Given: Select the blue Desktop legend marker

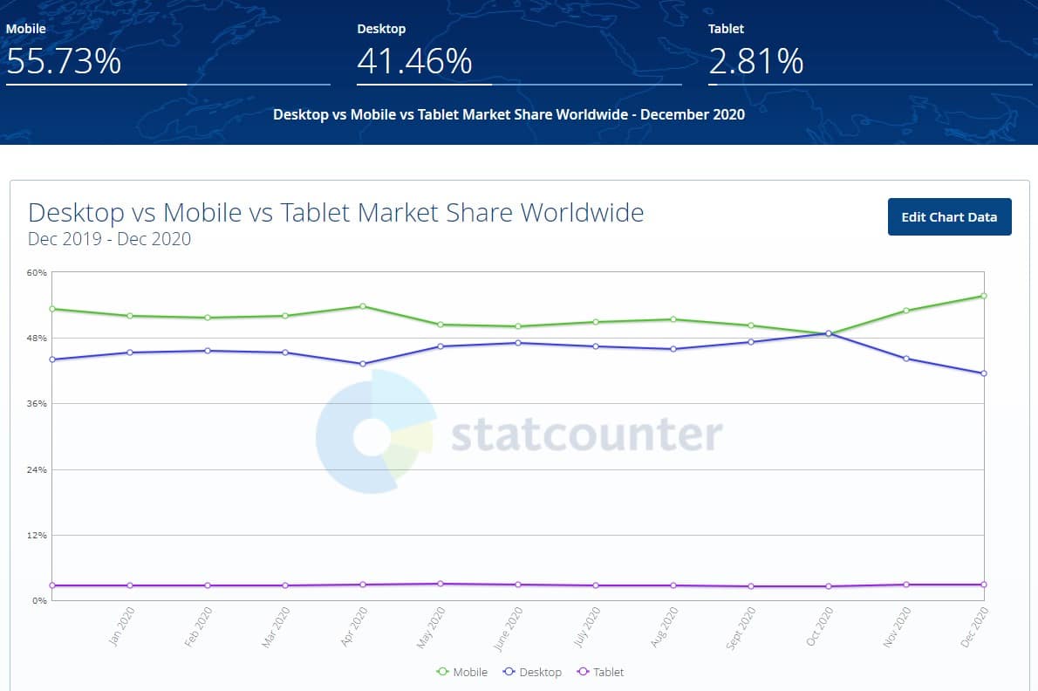Looking at the screenshot, I should pyautogui.click(x=508, y=672).
